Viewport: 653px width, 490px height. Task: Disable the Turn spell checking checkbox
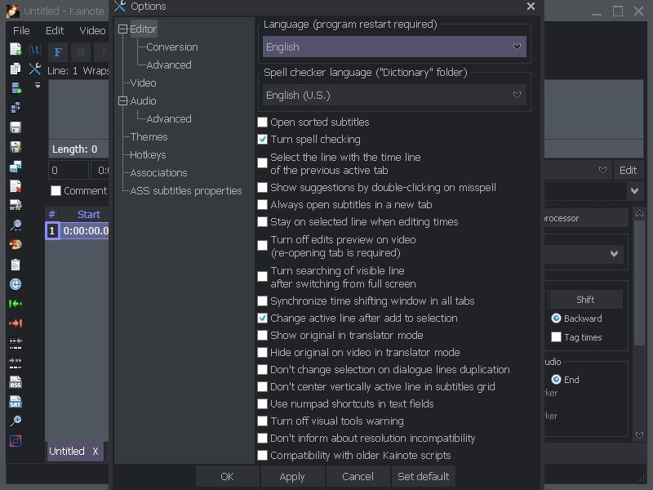(263, 140)
